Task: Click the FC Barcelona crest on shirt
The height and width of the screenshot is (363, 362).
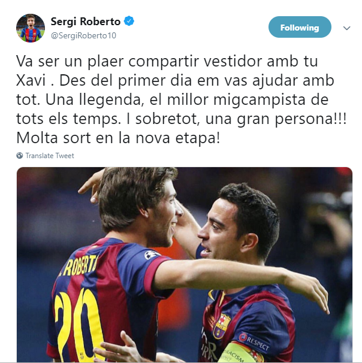Action: (222, 325)
